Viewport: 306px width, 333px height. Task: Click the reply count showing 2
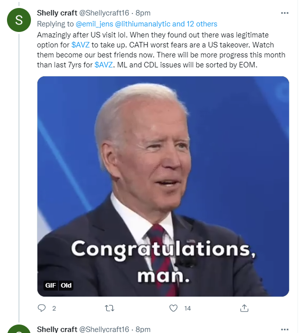point(54,309)
